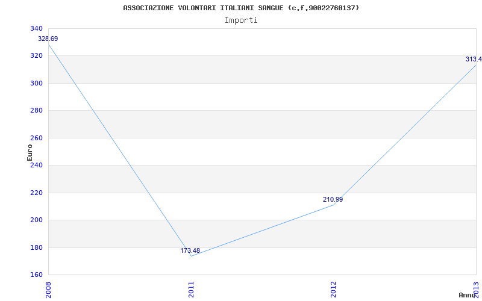Click the Anno x-axis title
The width and height of the screenshot is (482, 301).
[x=468, y=295]
